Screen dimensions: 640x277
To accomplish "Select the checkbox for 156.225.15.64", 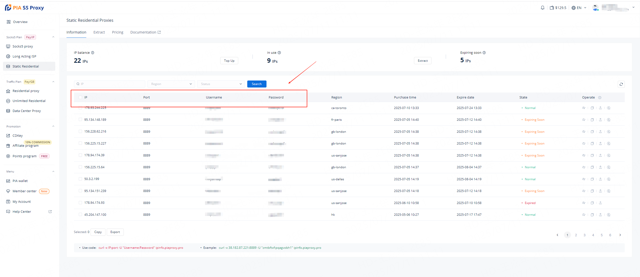I will tap(80, 167).
